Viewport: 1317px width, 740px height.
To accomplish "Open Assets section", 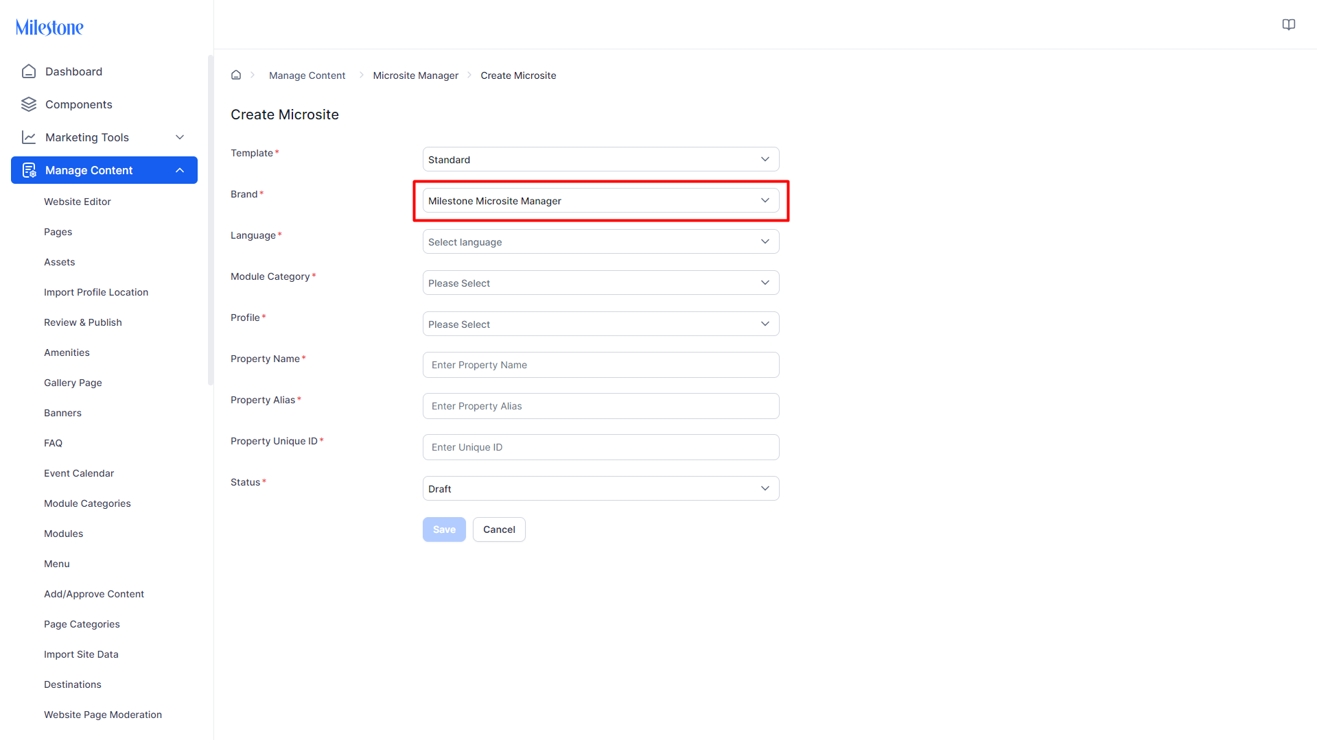I will [60, 262].
